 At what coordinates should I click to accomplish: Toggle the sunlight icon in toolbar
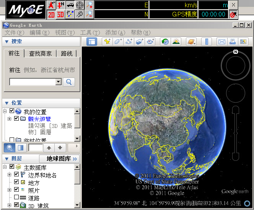[176, 42]
